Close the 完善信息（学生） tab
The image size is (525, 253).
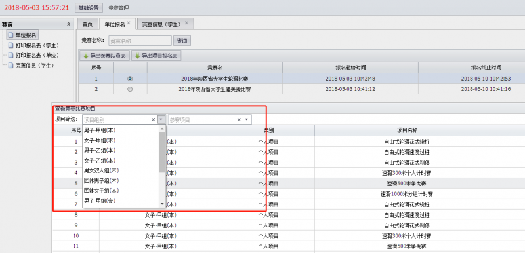pyautogui.click(x=186, y=23)
